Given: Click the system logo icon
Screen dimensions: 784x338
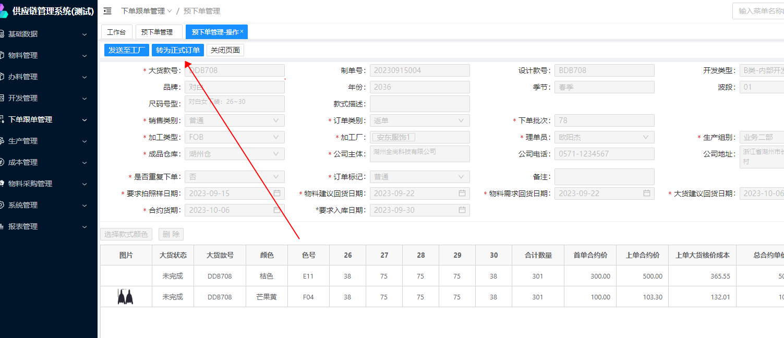Looking at the screenshot, I should click(3, 11).
